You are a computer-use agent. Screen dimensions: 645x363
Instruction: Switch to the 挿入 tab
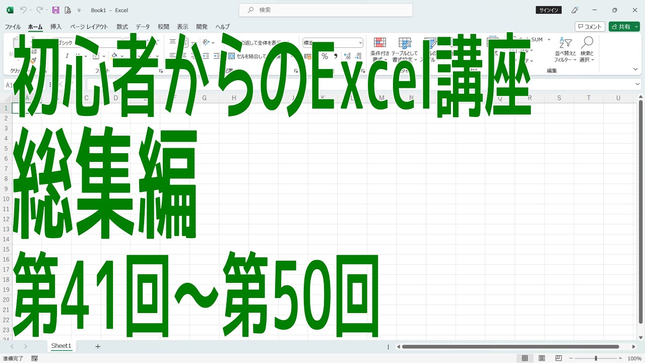(56, 27)
